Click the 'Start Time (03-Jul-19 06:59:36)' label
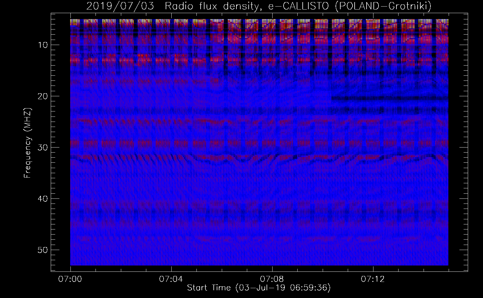 click(x=259, y=288)
